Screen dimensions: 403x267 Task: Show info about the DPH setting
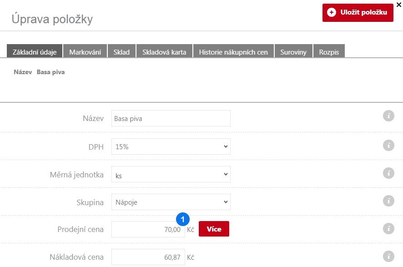coord(388,145)
